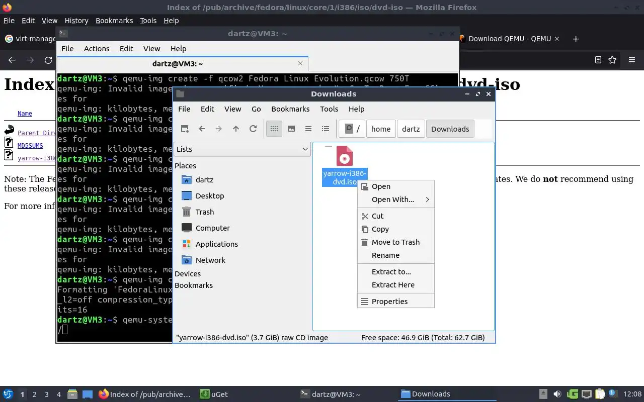Open file manager launcher on taskbar
Screen dimensions: 644x402
pos(72,394)
